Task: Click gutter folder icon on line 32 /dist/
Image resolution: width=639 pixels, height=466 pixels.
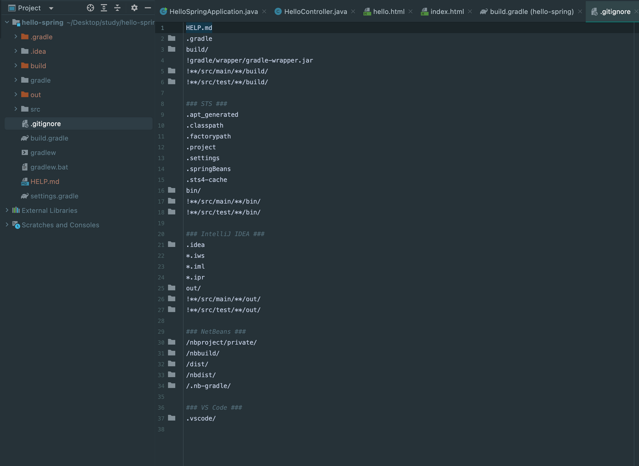Action: [172, 364]
